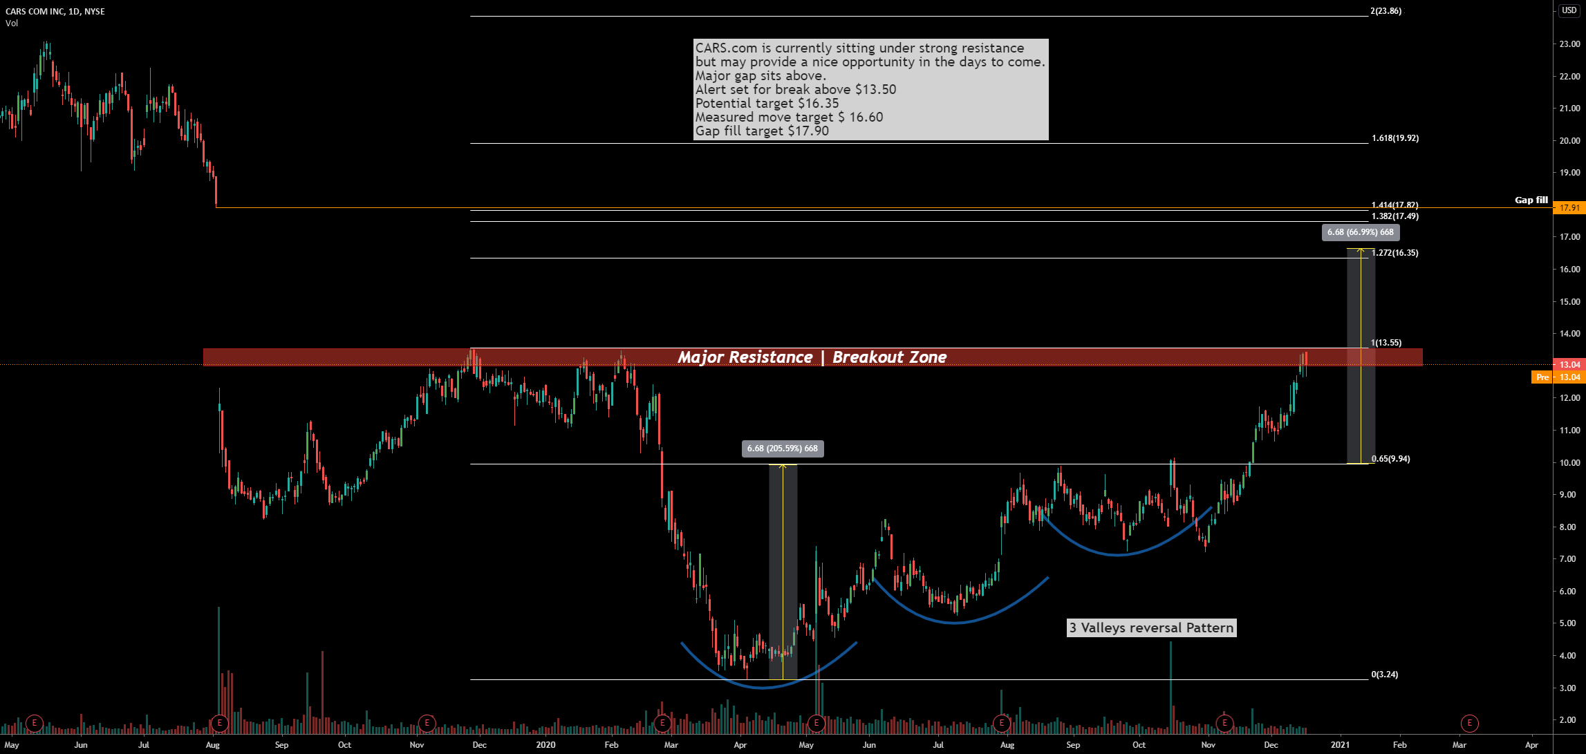Click the Gap fill text label
The width and height of the screenshot is (1586, 754).
[x=1531, y=200]
